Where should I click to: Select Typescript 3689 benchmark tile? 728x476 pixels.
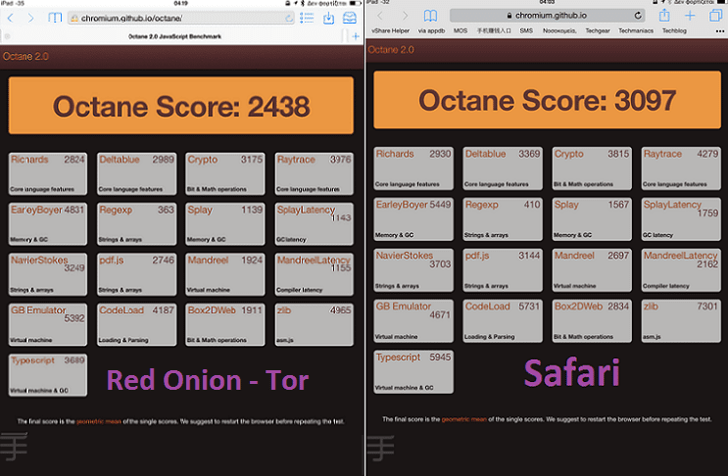coord(48,375)
